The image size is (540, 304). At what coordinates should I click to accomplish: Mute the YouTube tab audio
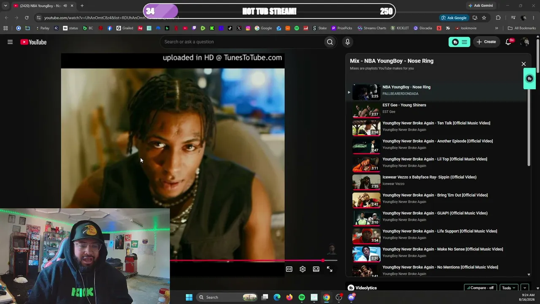click(65, 5)
